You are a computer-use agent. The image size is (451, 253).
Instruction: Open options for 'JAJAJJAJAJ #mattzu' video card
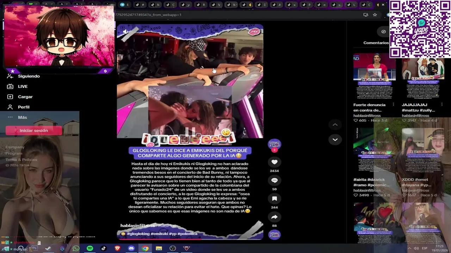pos(442,105)
